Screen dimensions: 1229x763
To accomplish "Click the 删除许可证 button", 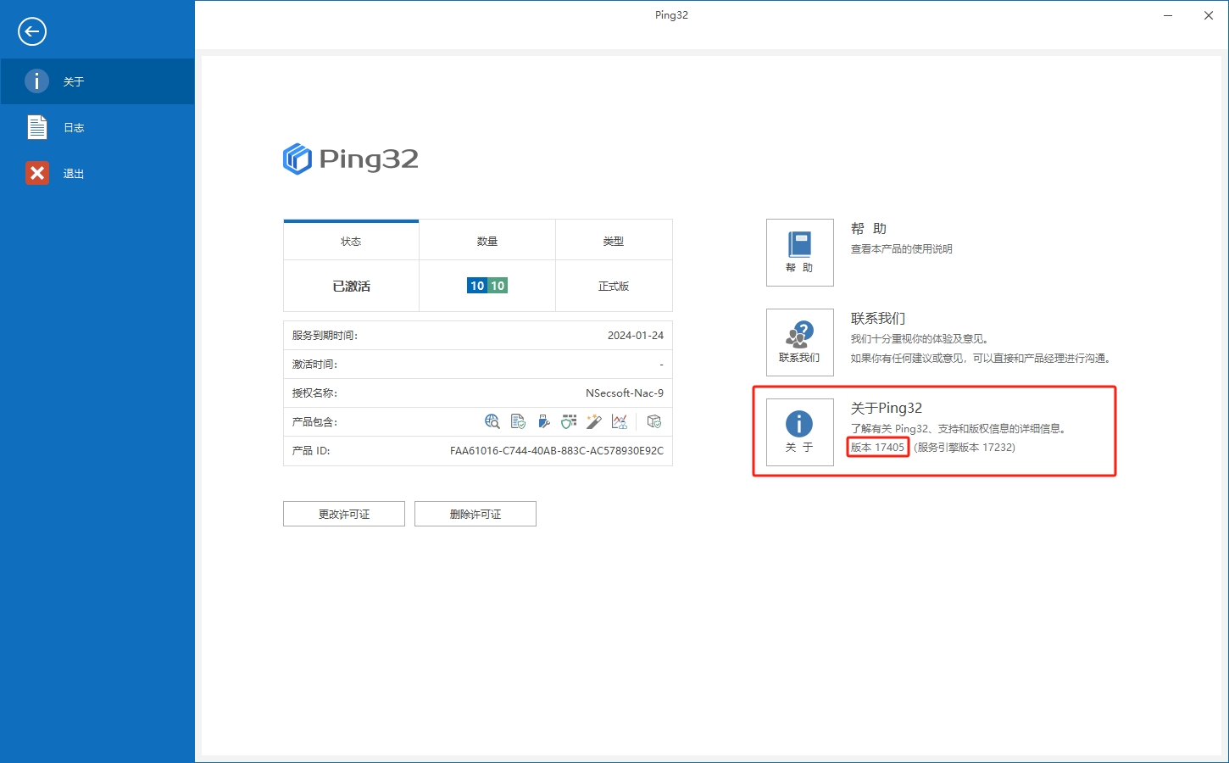I will [x=475, y=514].
